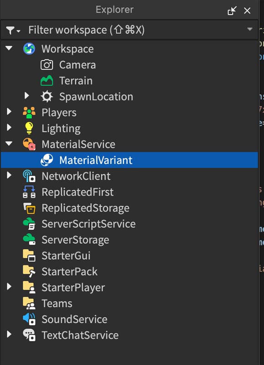Viewport: 264px width, 365px height.
Task: Open the filter options funnel dropdown
Action: click(x=13, y=30)
